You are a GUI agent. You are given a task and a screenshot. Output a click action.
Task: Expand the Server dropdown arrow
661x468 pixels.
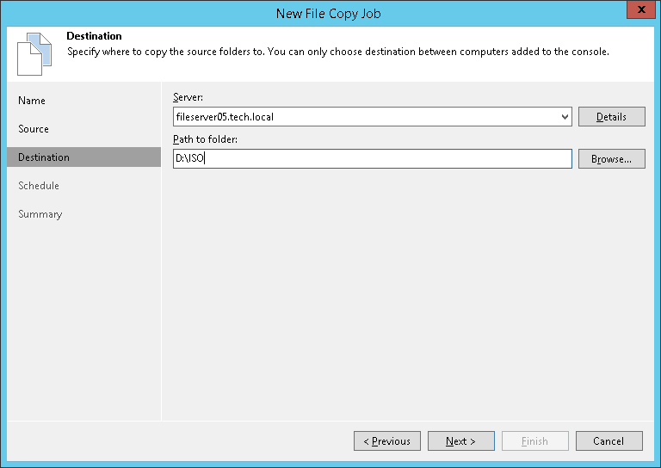pos(565,116)
